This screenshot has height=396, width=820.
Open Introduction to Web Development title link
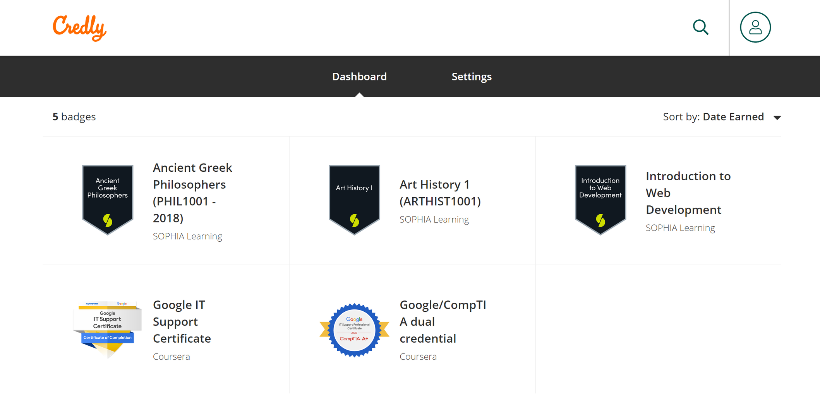688,193
